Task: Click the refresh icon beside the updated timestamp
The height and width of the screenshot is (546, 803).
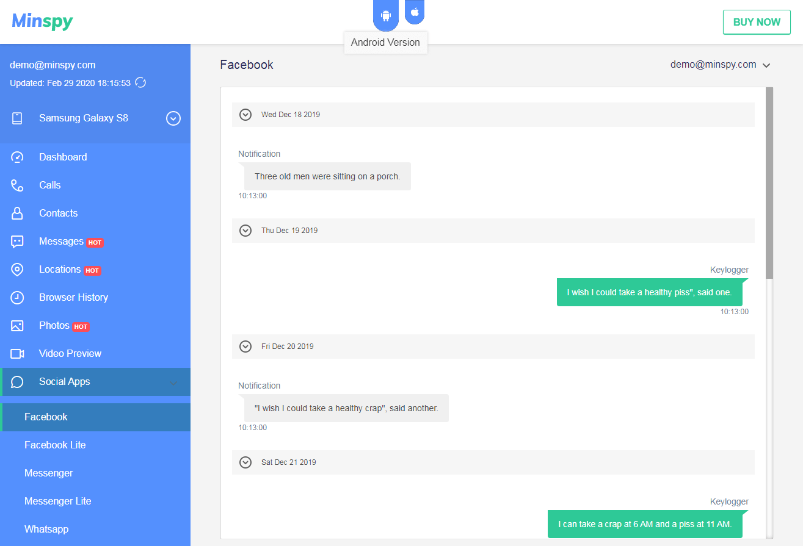Action: (x=140, y=82)
